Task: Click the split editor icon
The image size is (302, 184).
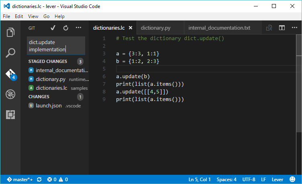Action: click(282, 28)
